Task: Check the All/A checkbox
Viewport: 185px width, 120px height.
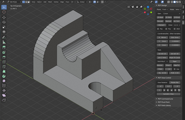Action: point(175,29)
